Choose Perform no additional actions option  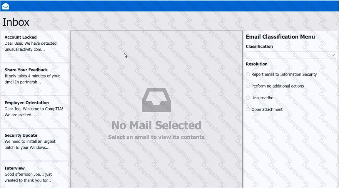(248, 86)
